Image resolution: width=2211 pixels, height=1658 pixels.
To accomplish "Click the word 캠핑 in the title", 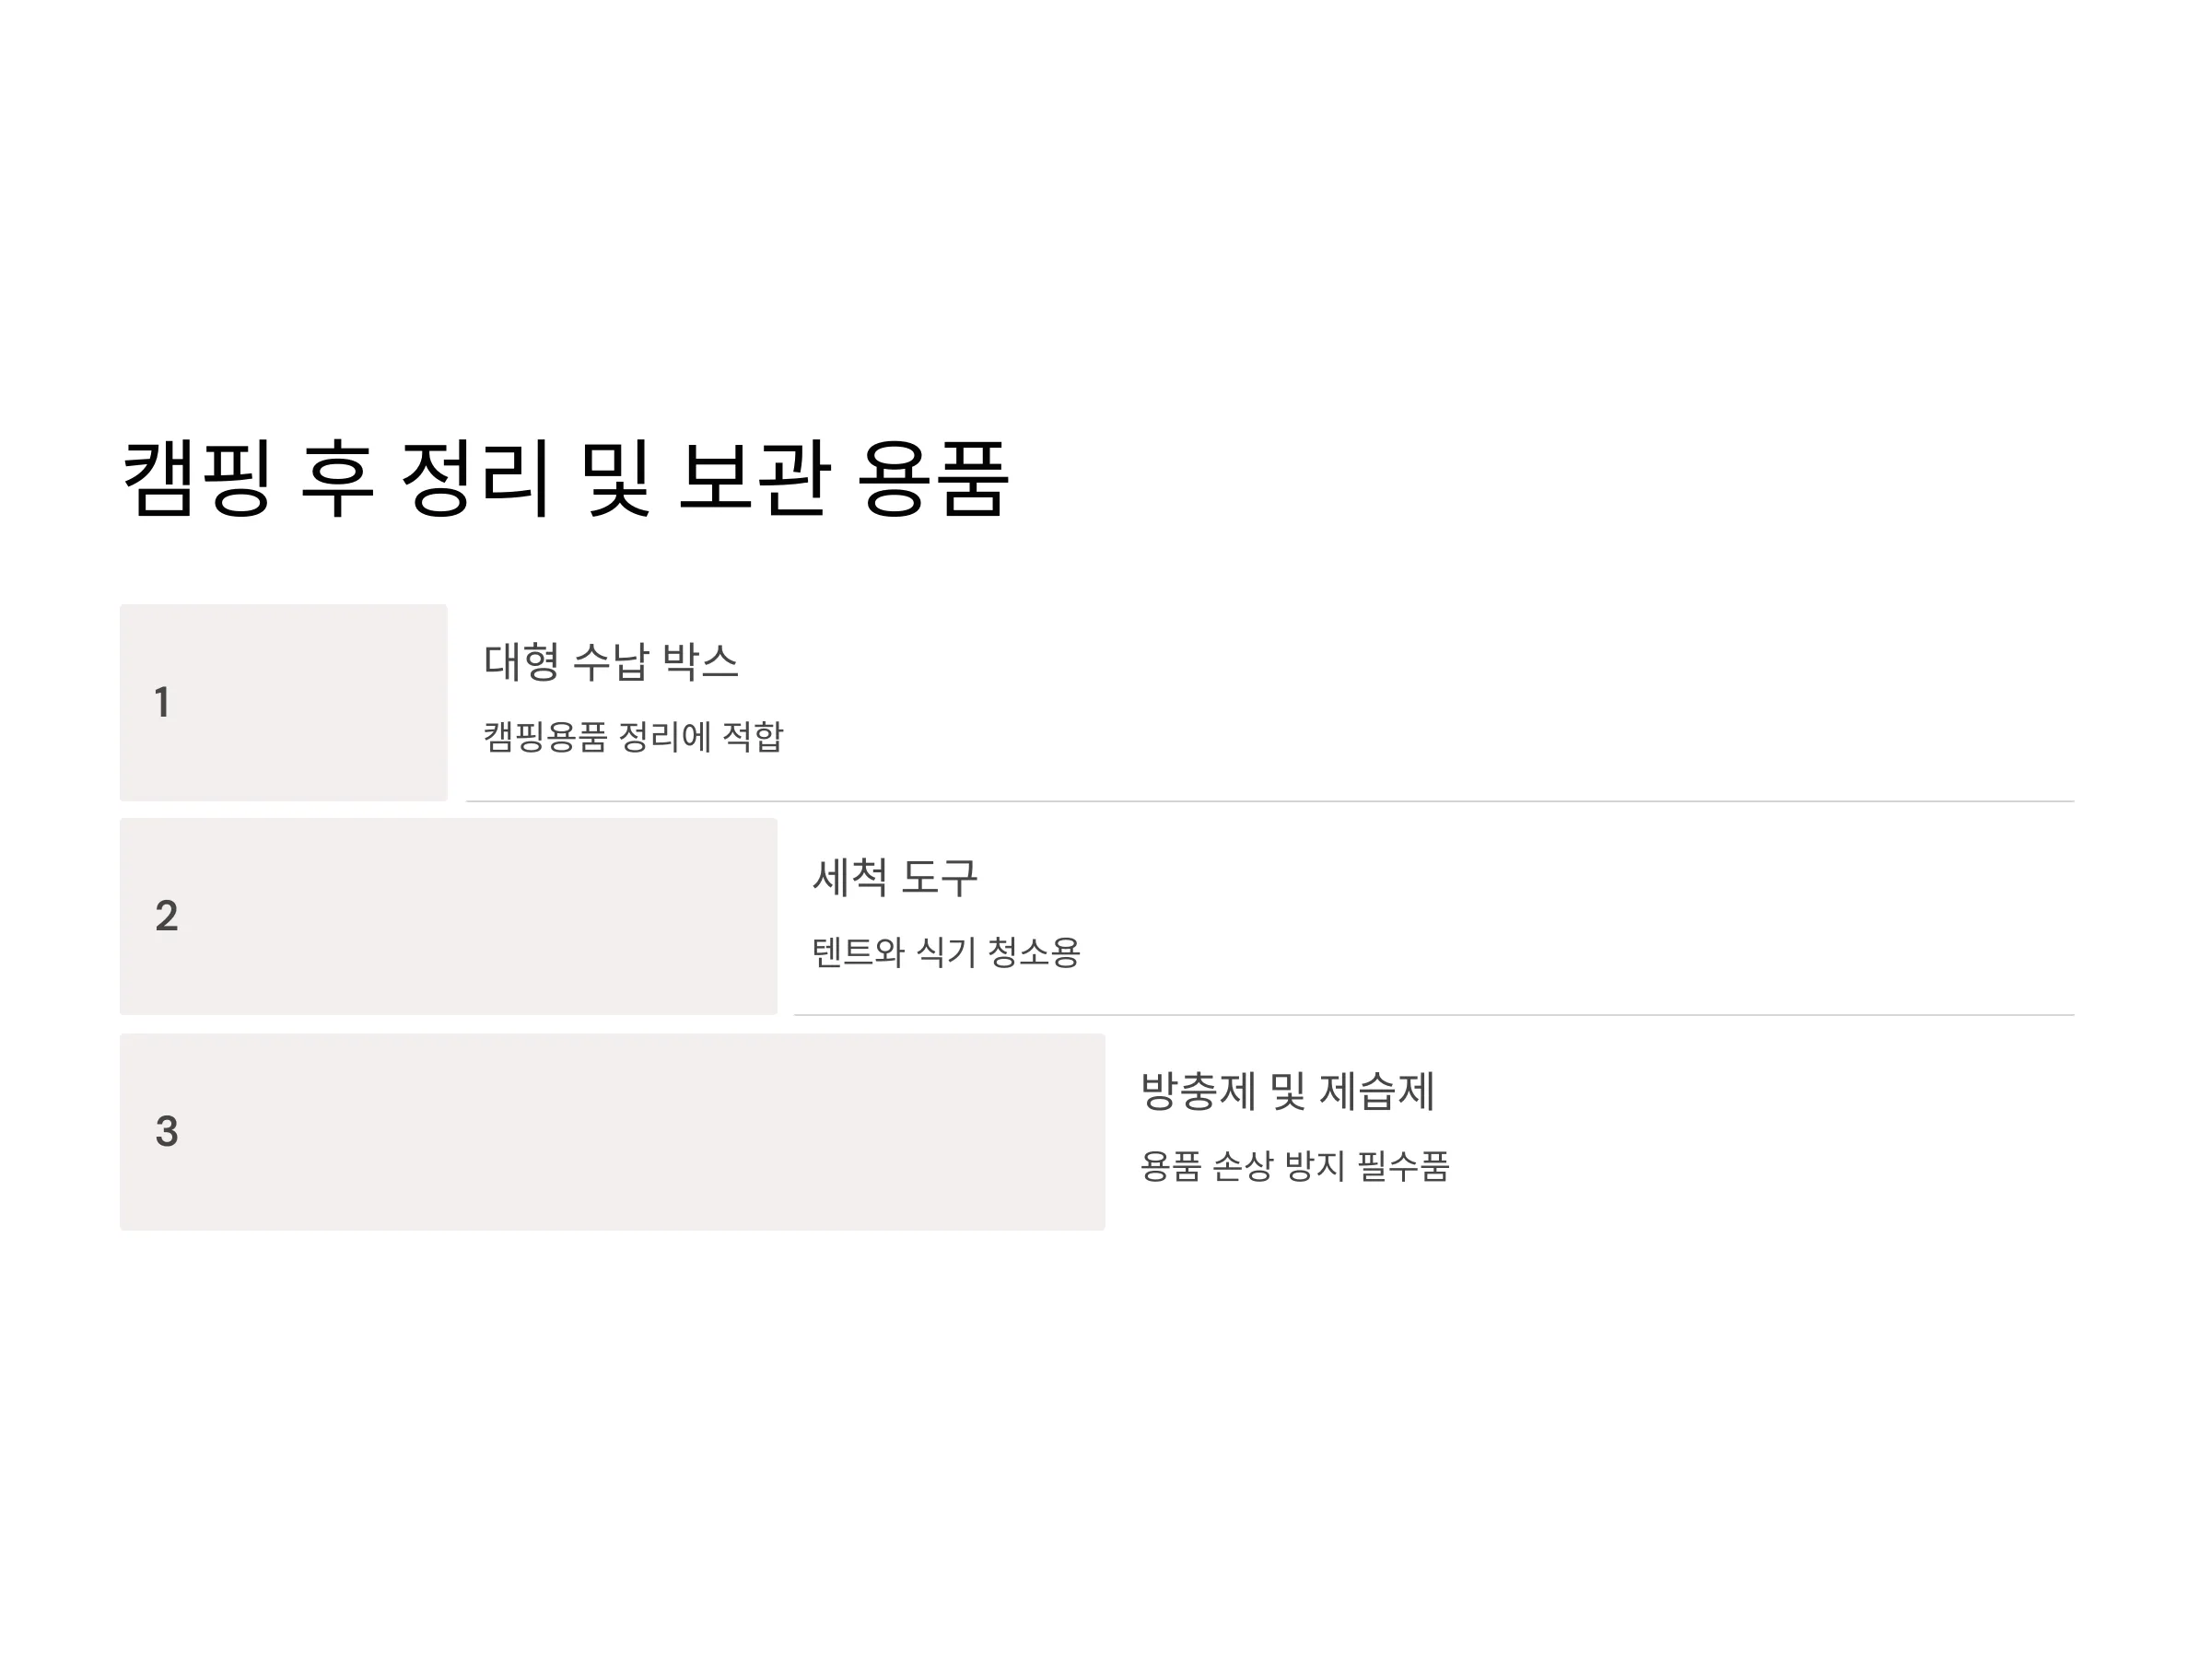I will tap(197, 479).
